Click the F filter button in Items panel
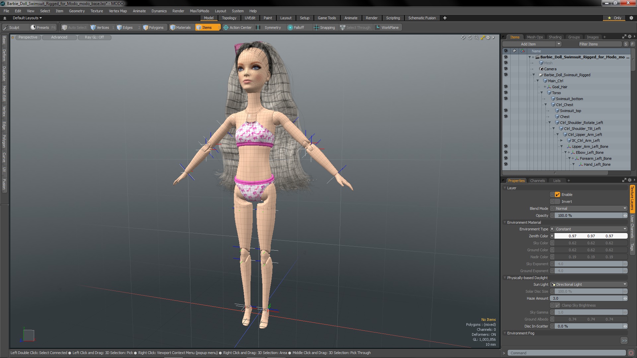The width and height of the screenshot is (637, 358). coord(632,44)
